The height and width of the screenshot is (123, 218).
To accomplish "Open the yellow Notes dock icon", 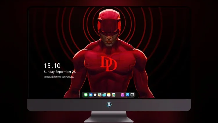I will pyautogui.click(x=109, y=95).
